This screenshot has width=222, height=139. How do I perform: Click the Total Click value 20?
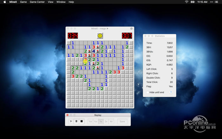click(171, 82)
